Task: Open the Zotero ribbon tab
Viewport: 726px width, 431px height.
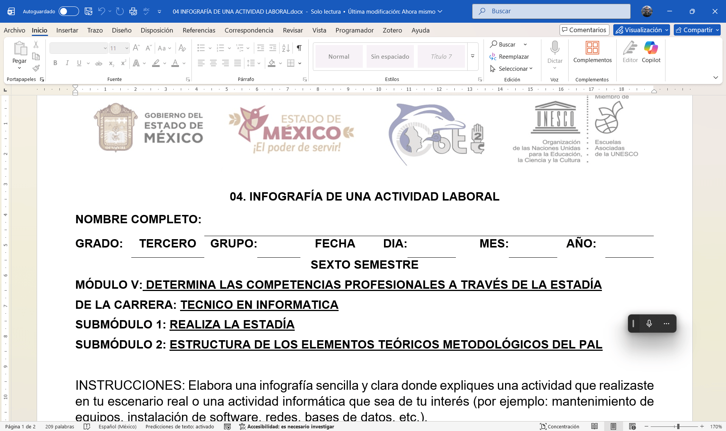Action: pos(392,30)
